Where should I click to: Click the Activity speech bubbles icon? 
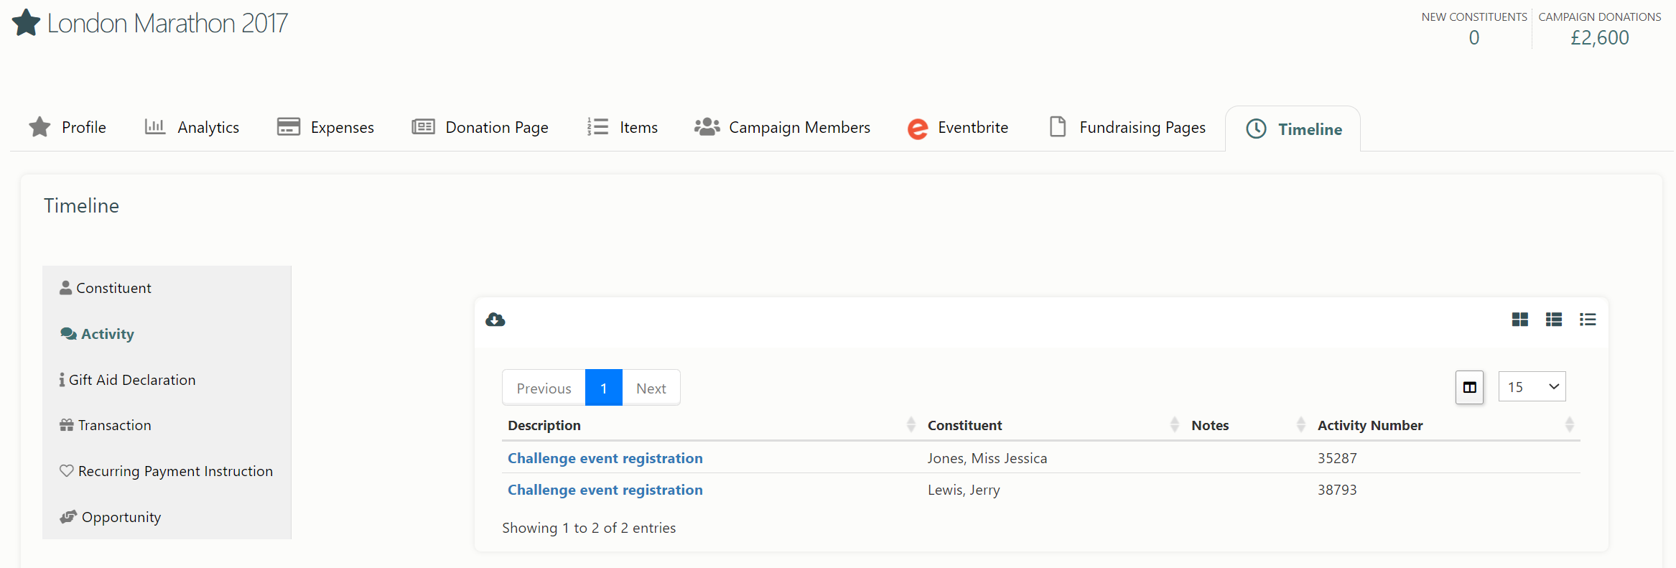[x=69, y=334]
